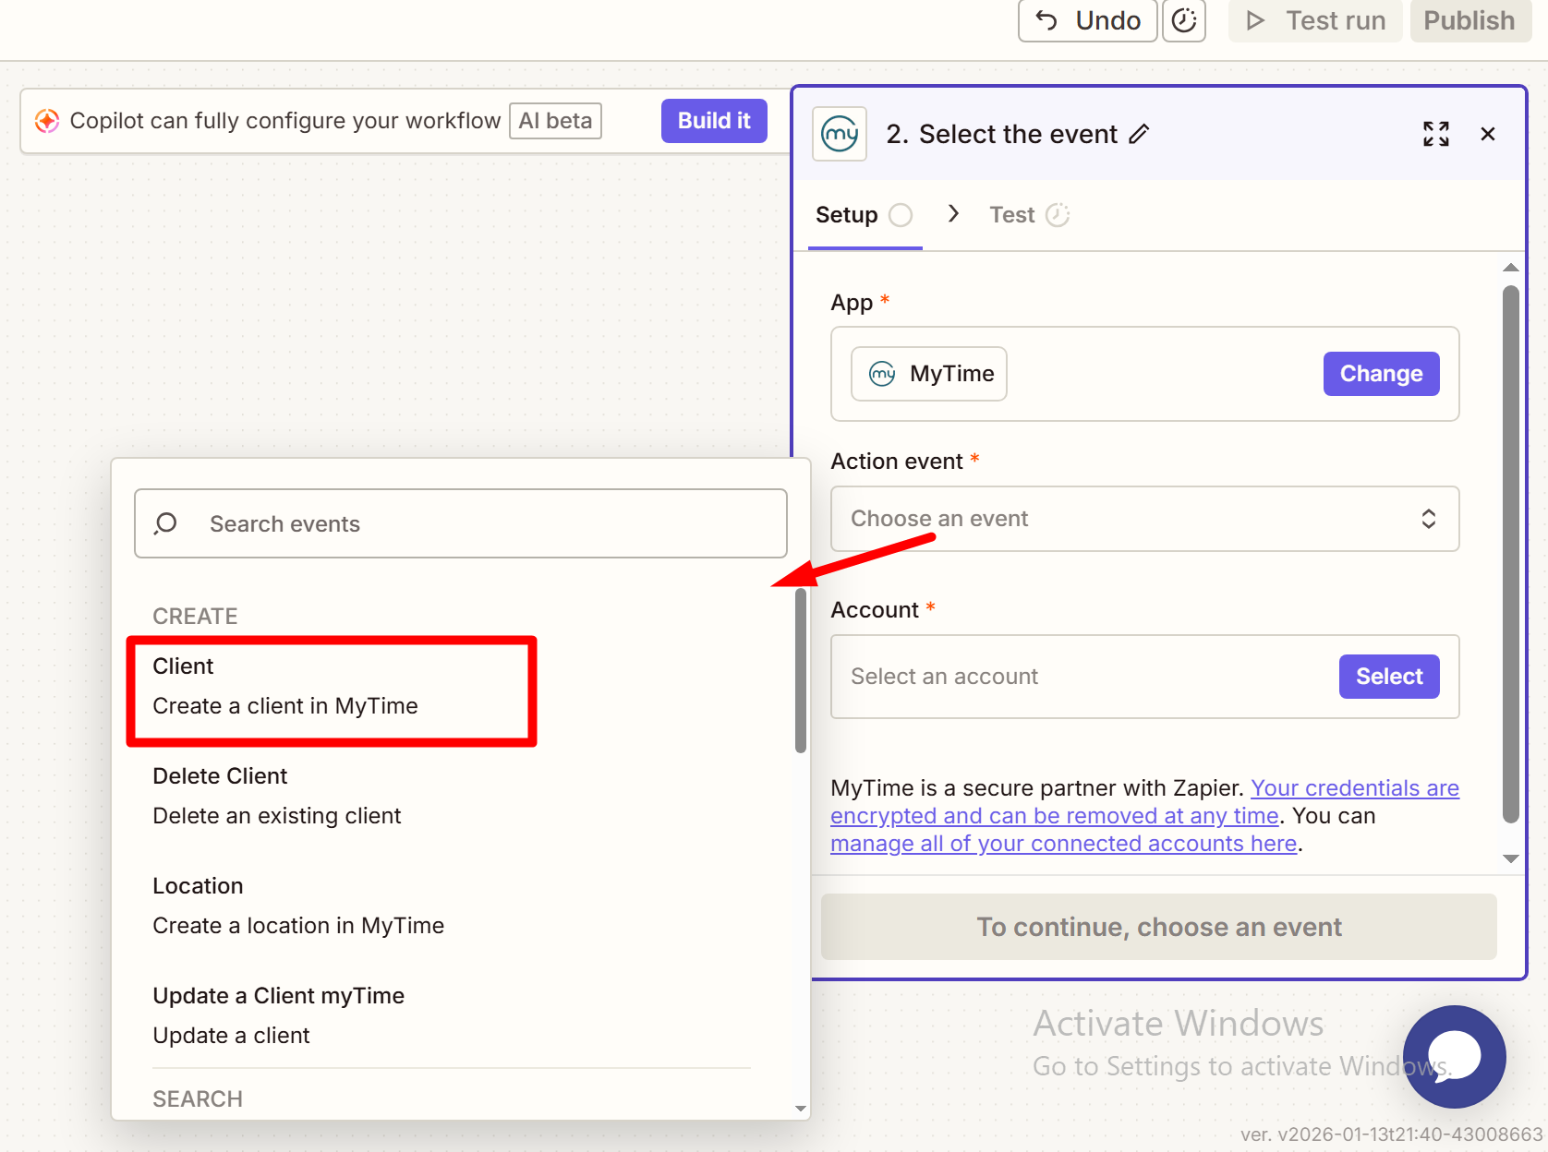Open credentials are encrypted link
This screenshot has width=1548, height=1152.
tap(1145, 802)
